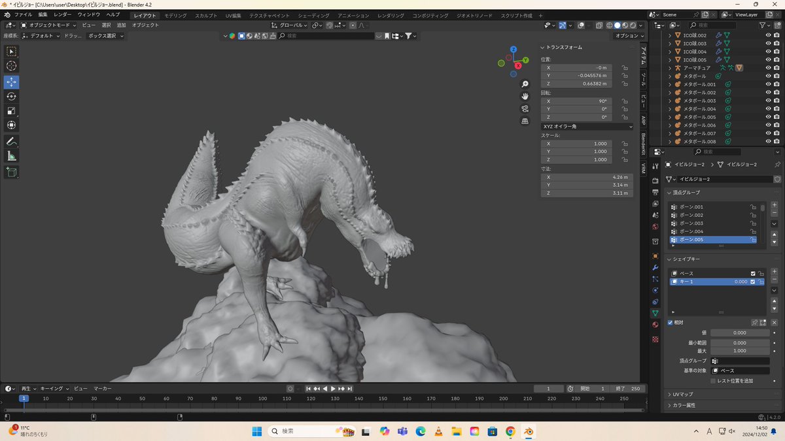Open the Object Data properties tab
The height and width of the screenshot is (441, 785).
coord(655,314)
